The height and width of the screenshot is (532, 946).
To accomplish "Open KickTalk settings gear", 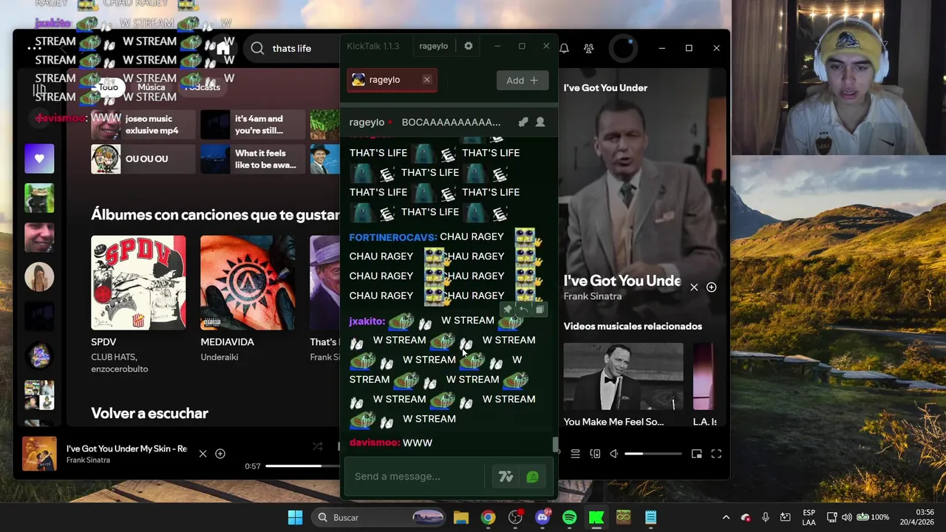I will [469, 46].
